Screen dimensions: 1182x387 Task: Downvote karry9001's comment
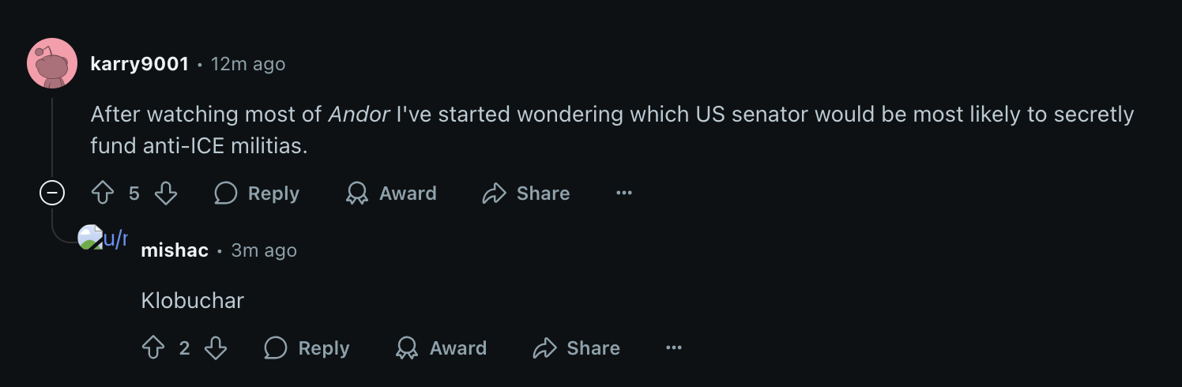[x=166, y=193]
